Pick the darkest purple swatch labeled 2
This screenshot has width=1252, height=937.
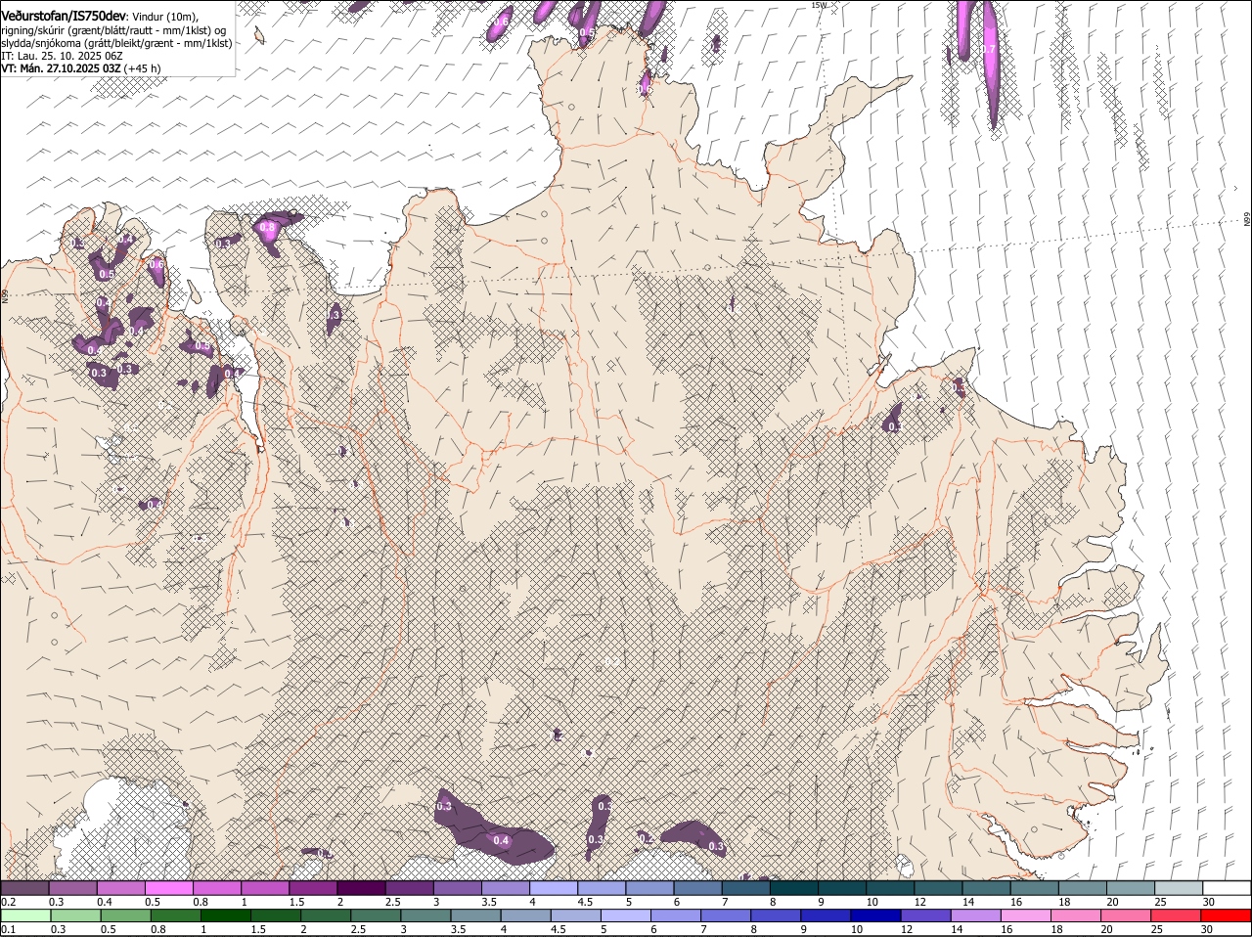[x=361, y=888]
